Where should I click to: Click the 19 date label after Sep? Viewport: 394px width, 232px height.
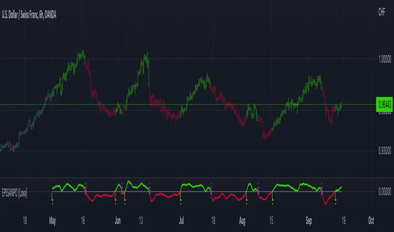[344, 221]
